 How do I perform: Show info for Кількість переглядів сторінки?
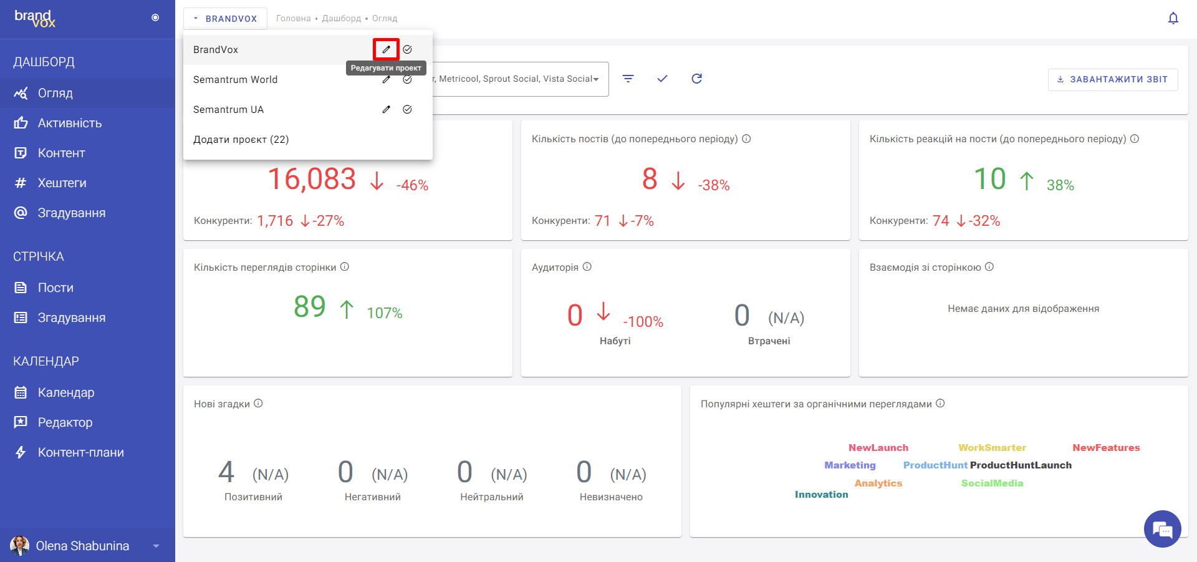[345, 267]
